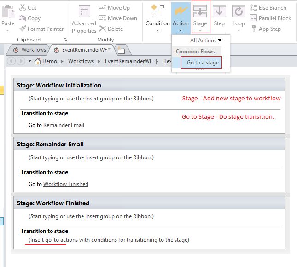Screen dimensions: 297x267
Task: Add an Else Branch
Action: click(x=268, y=7)
